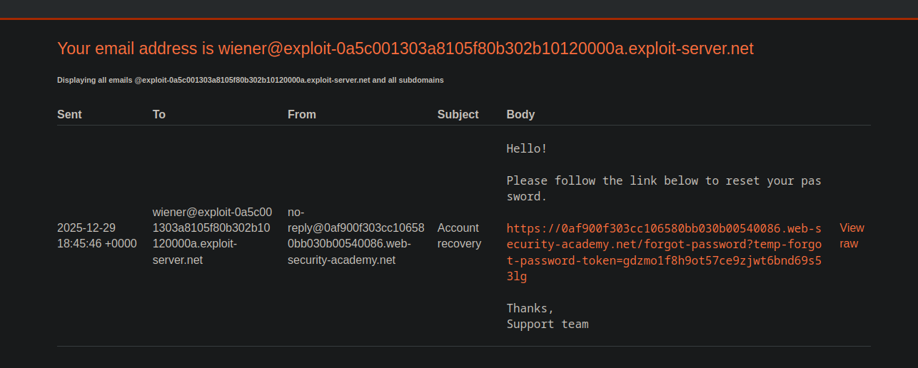Click the no-reply sender address cell

(355, 235)
